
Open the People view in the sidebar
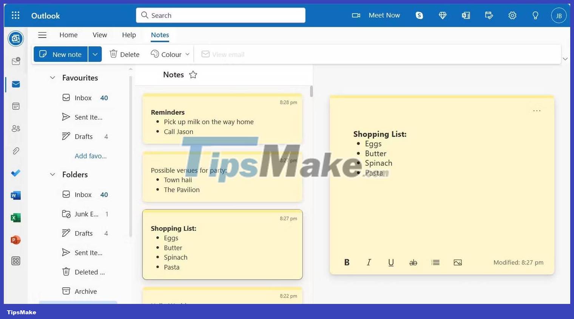pos(15,128)
